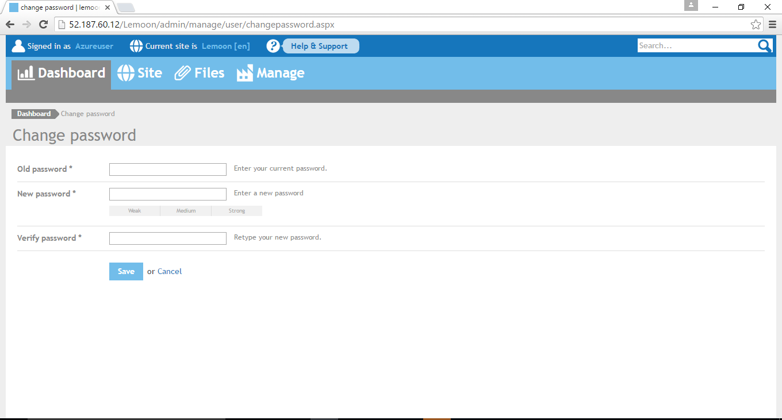This screenshot has height=420, width=782.
Task: Go back using the browser back arrow
Action: 10,25
